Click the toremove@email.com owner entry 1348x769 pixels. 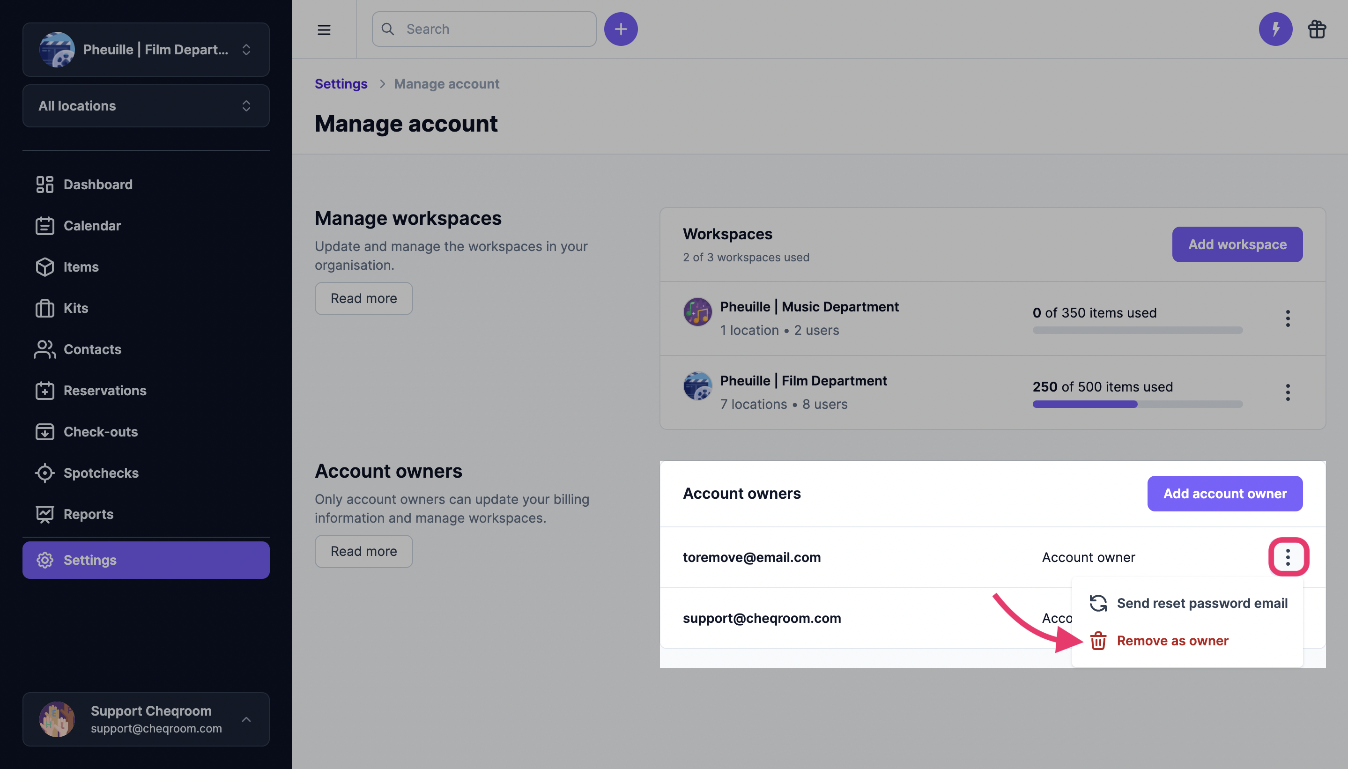click(x=752, y=557)
